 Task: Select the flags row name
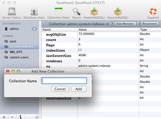[x=50, y=45]
